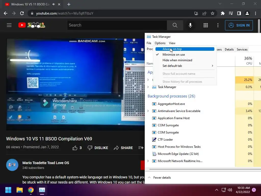Open Mario Toadette Toad Love OS channel link
Viewport: 261px width, 196px height.
pyautogui.click(x=46, y=163)
